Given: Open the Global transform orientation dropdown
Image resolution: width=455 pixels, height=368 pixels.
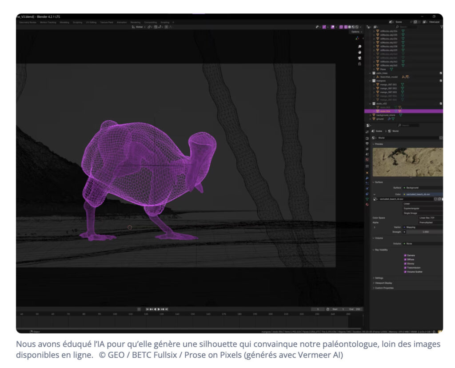Looking at the screenshot, I should click(140, 27).
